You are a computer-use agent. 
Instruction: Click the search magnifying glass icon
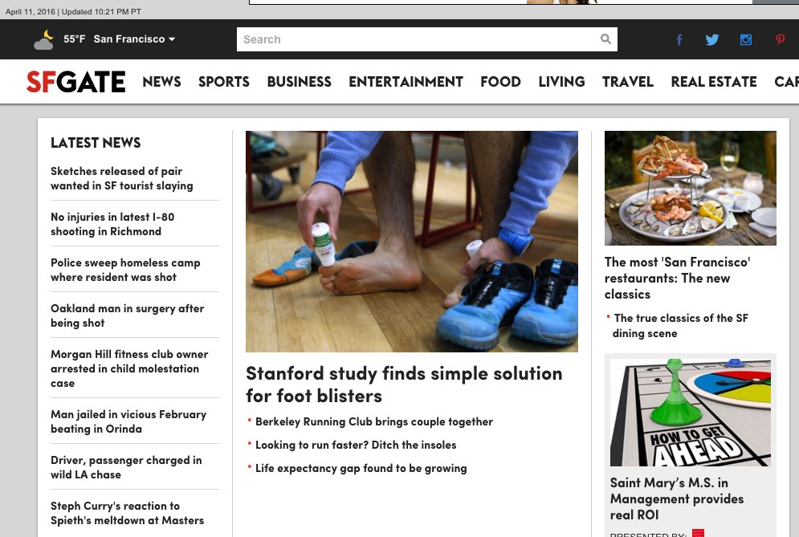pos(605,39)
